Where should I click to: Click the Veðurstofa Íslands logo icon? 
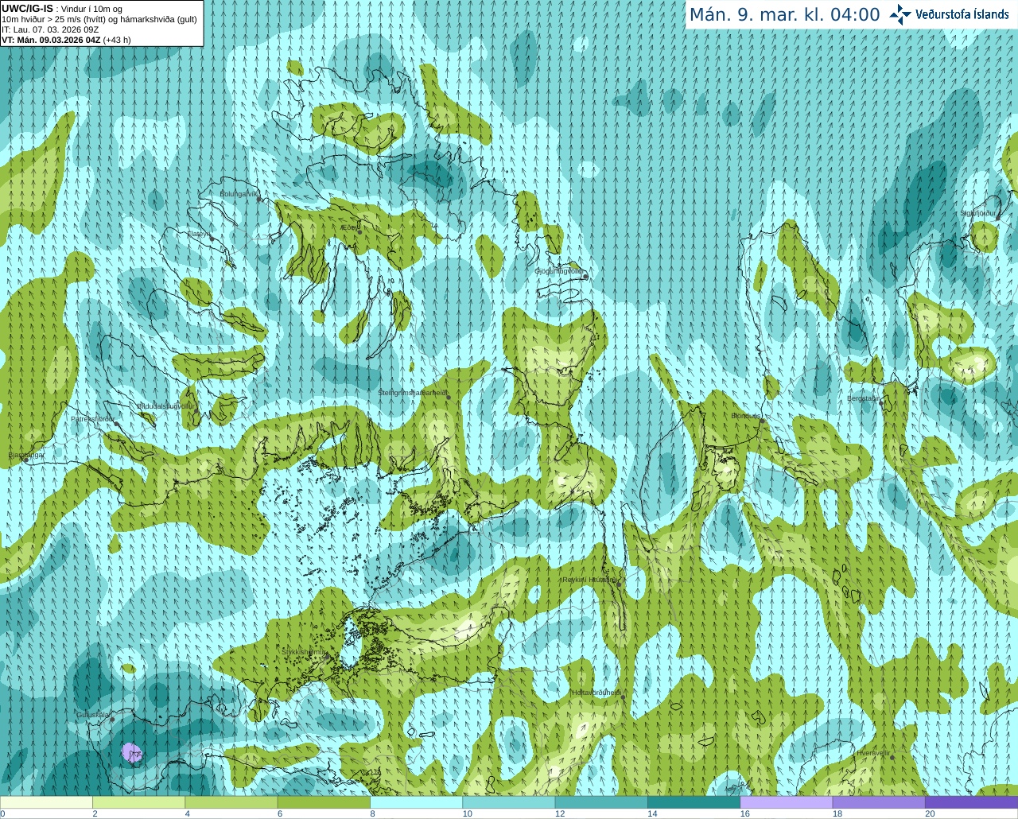[x=900, y=14]
